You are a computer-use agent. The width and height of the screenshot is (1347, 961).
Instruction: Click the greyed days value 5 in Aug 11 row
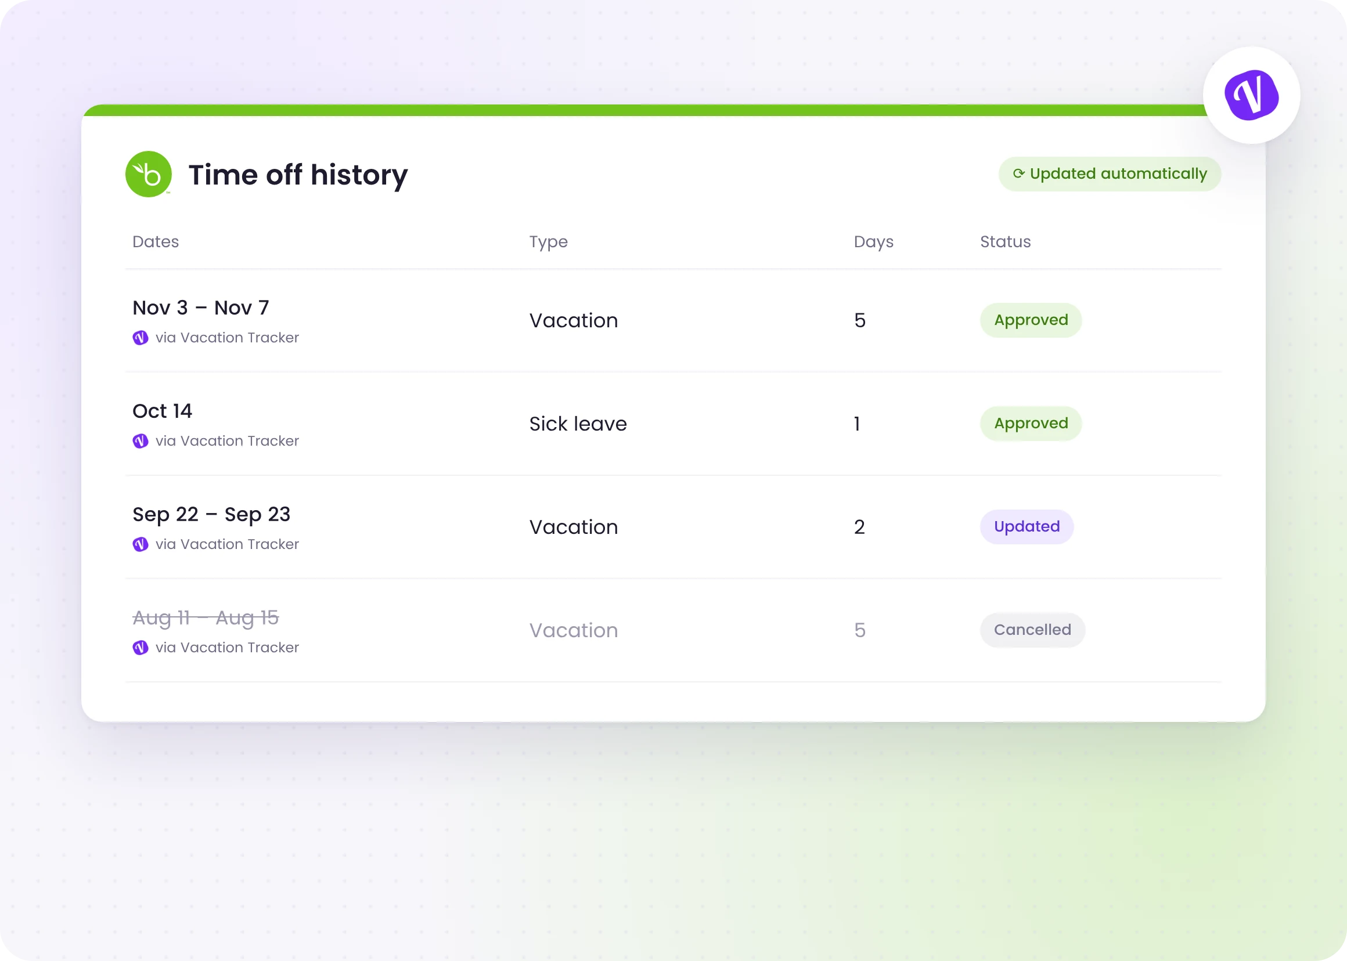[x=860, y=631]
